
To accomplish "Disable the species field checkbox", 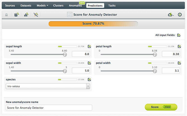I will (x=89, y=79).
